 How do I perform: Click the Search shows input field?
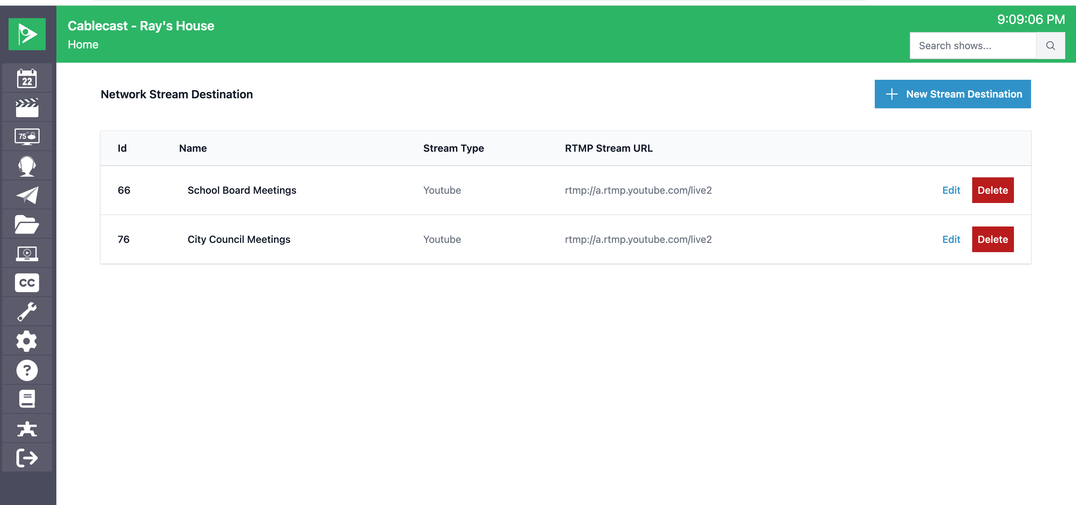(x=973, y=46)
